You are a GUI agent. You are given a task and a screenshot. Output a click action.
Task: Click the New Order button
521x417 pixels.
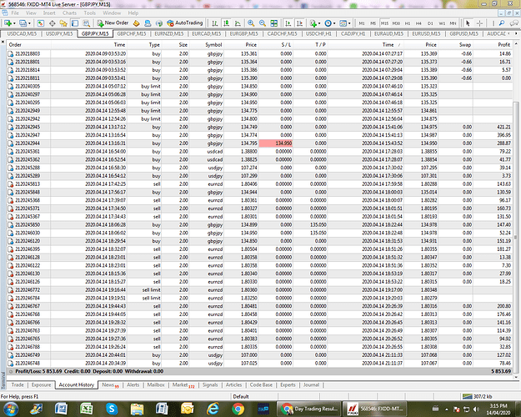(x=113, y=23)
